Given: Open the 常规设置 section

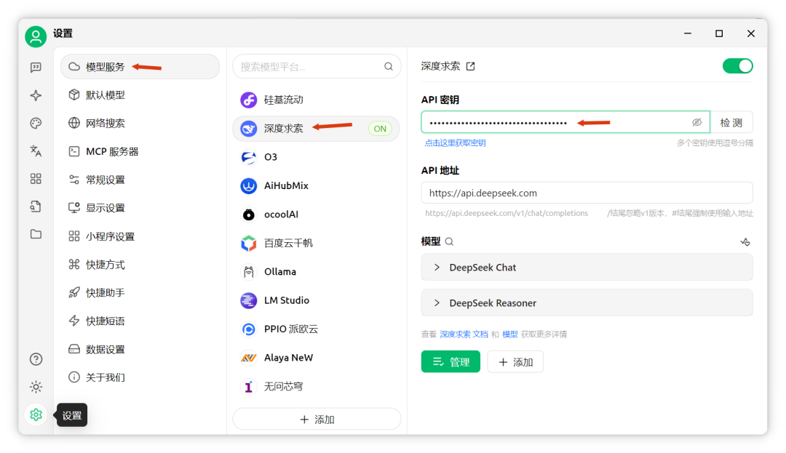Looking at the screenshot, I should (x=140, y=180).
